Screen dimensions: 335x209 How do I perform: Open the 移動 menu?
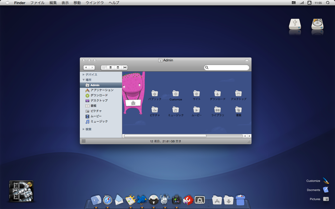tap(77, 3)
